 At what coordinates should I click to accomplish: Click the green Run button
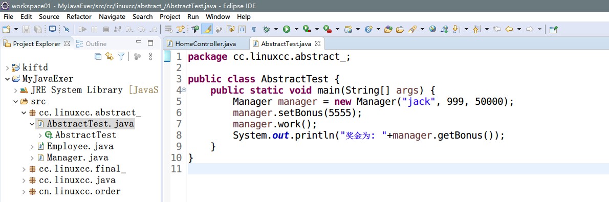tap(287, 29)
